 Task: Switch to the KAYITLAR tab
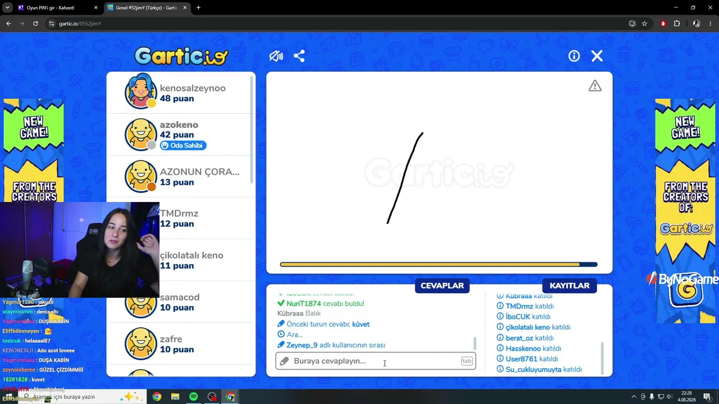[570, 286]
